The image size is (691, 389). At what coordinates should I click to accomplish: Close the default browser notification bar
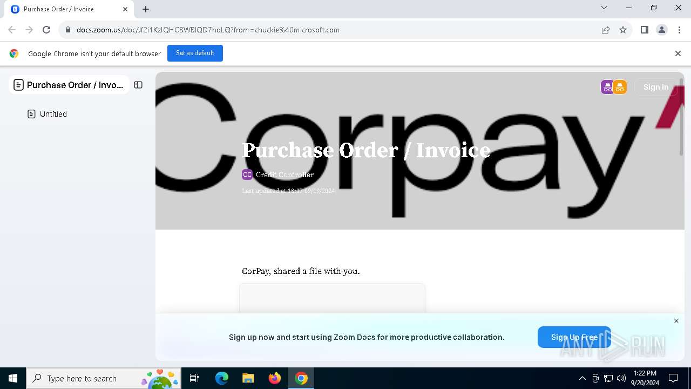pyautogui.click(x=678, y=53)
